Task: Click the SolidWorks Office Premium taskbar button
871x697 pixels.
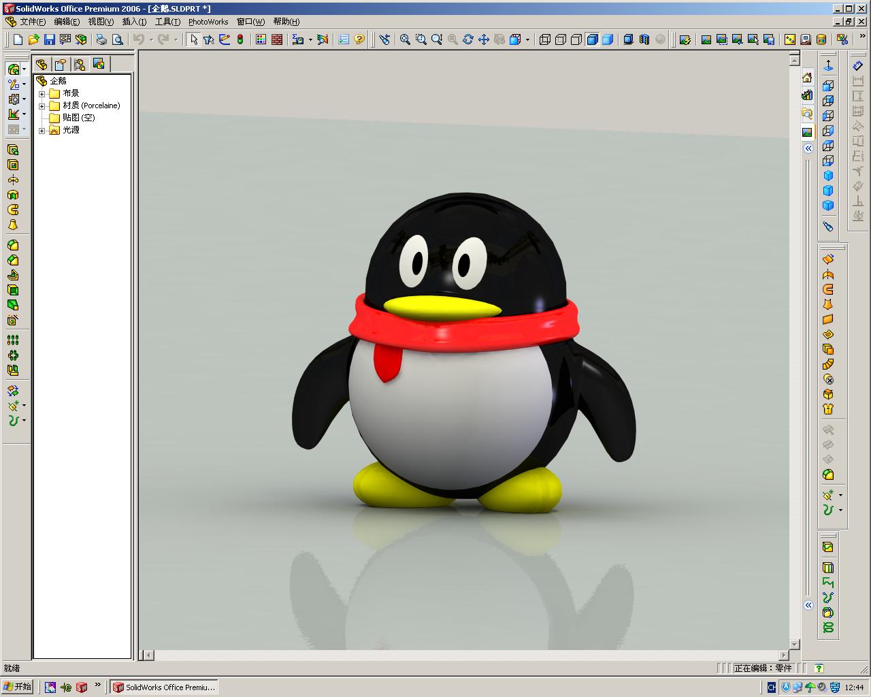Action: [x=163, y=687]
